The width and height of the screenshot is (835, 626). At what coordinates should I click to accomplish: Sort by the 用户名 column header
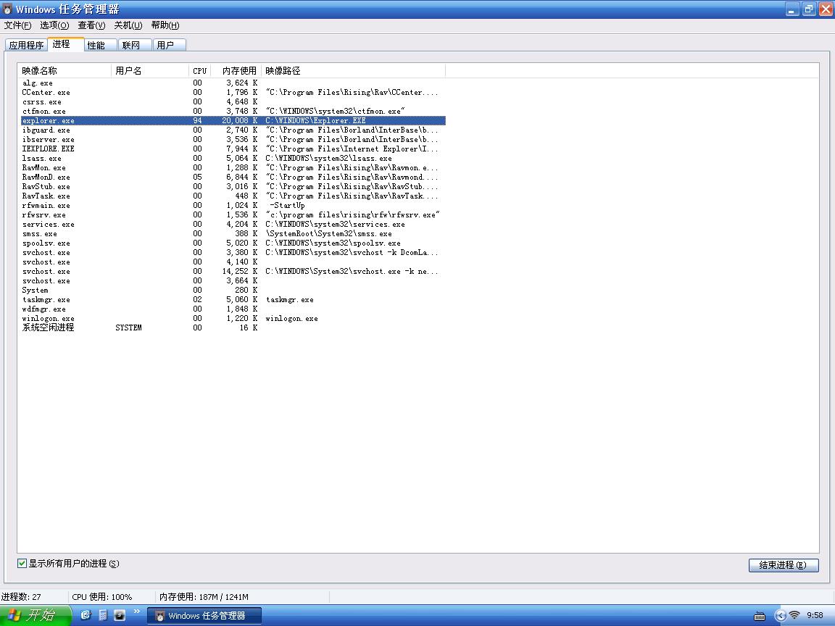coord(150,70)
